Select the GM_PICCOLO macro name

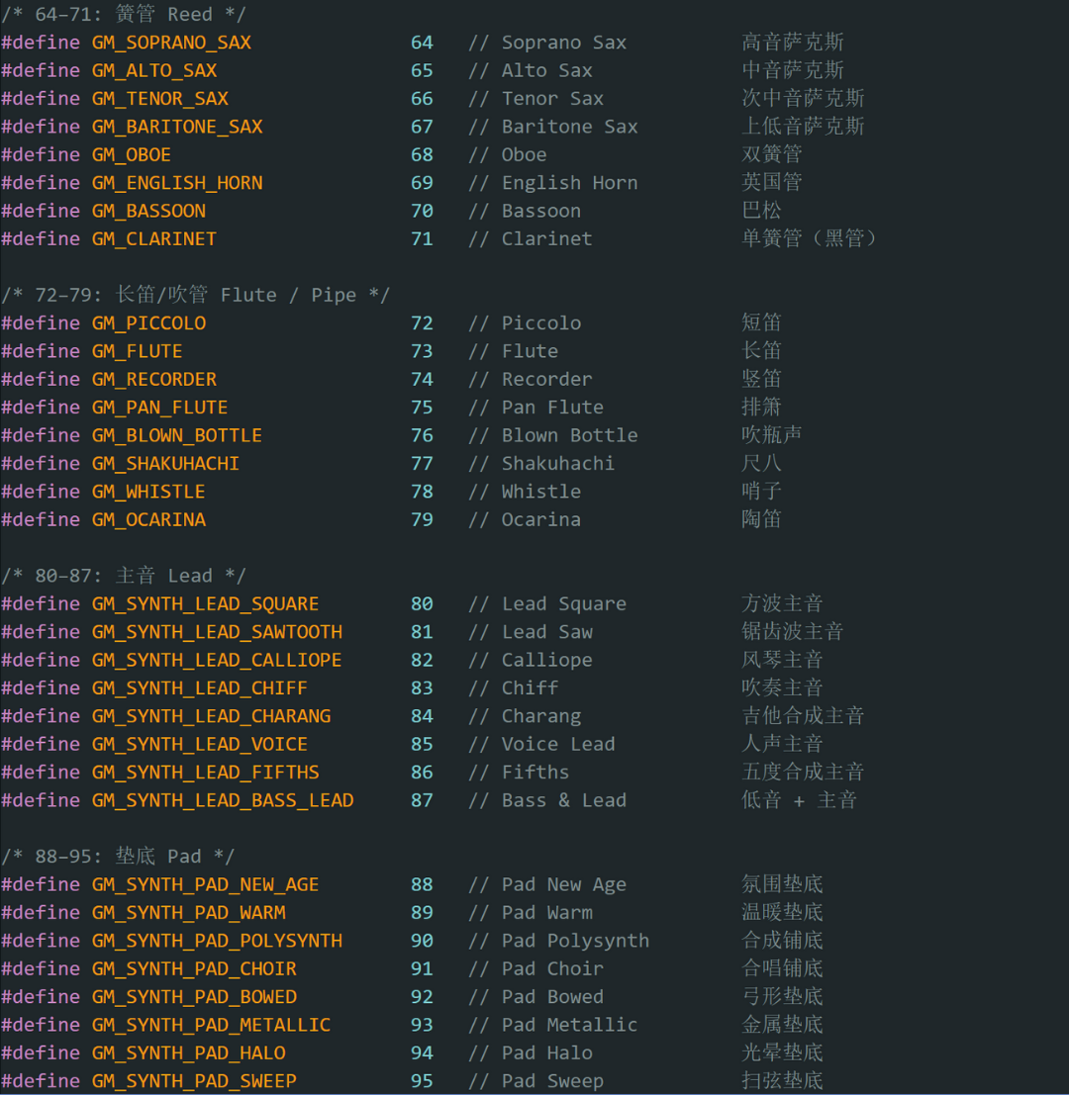(148, 323)
